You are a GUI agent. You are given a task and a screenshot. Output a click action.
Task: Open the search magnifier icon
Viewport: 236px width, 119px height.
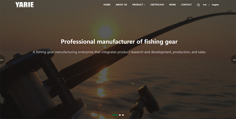198,5
